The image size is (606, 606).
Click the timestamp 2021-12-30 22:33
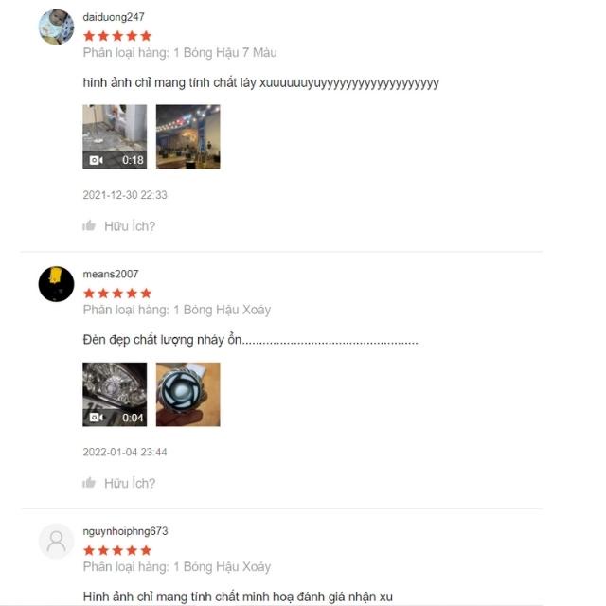pos(125,195)
